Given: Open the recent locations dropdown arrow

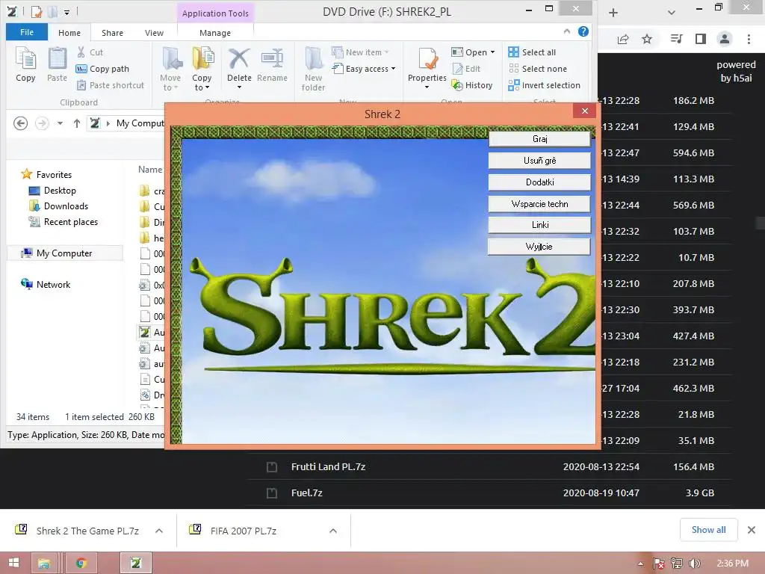Looking at the screenshot, I should click(x=60, y=123).
